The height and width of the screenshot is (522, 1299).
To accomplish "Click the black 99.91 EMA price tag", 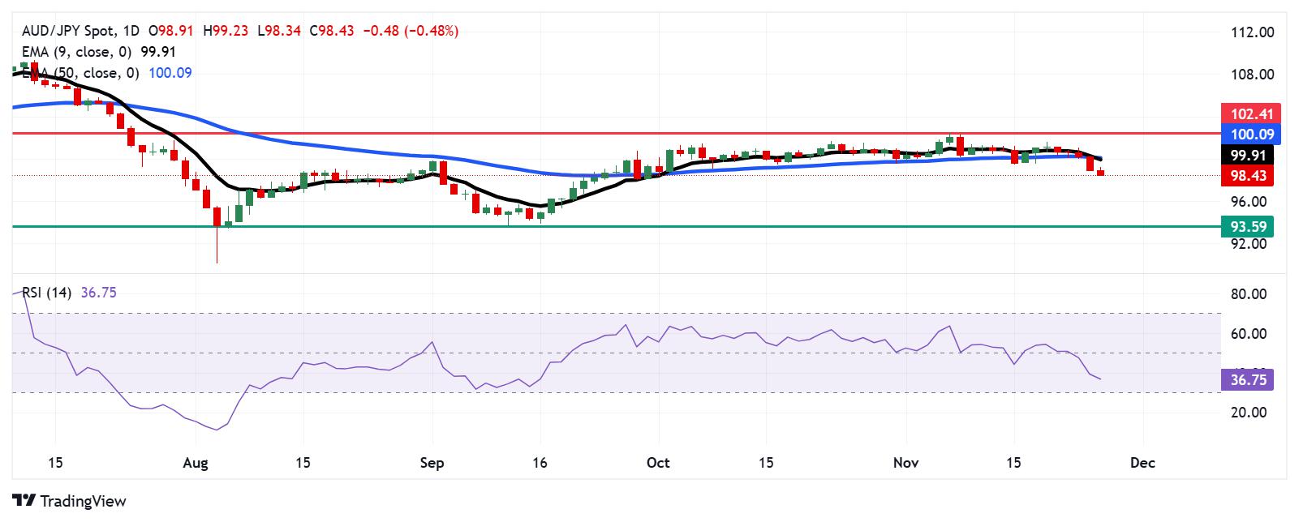I will tap(1247, 155).
